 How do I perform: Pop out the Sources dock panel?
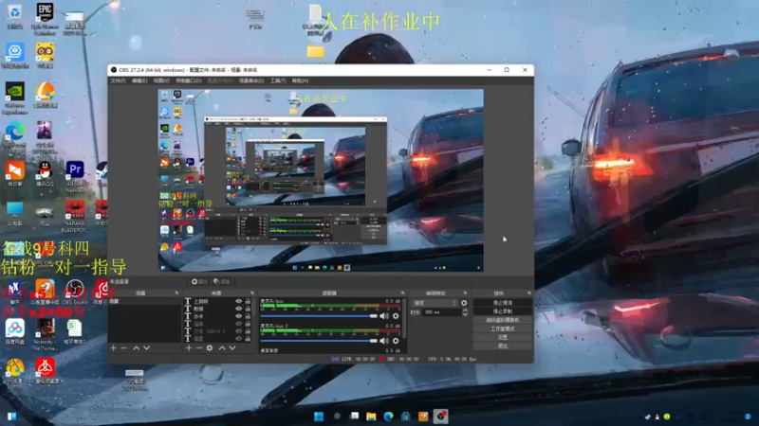point(252,293)
